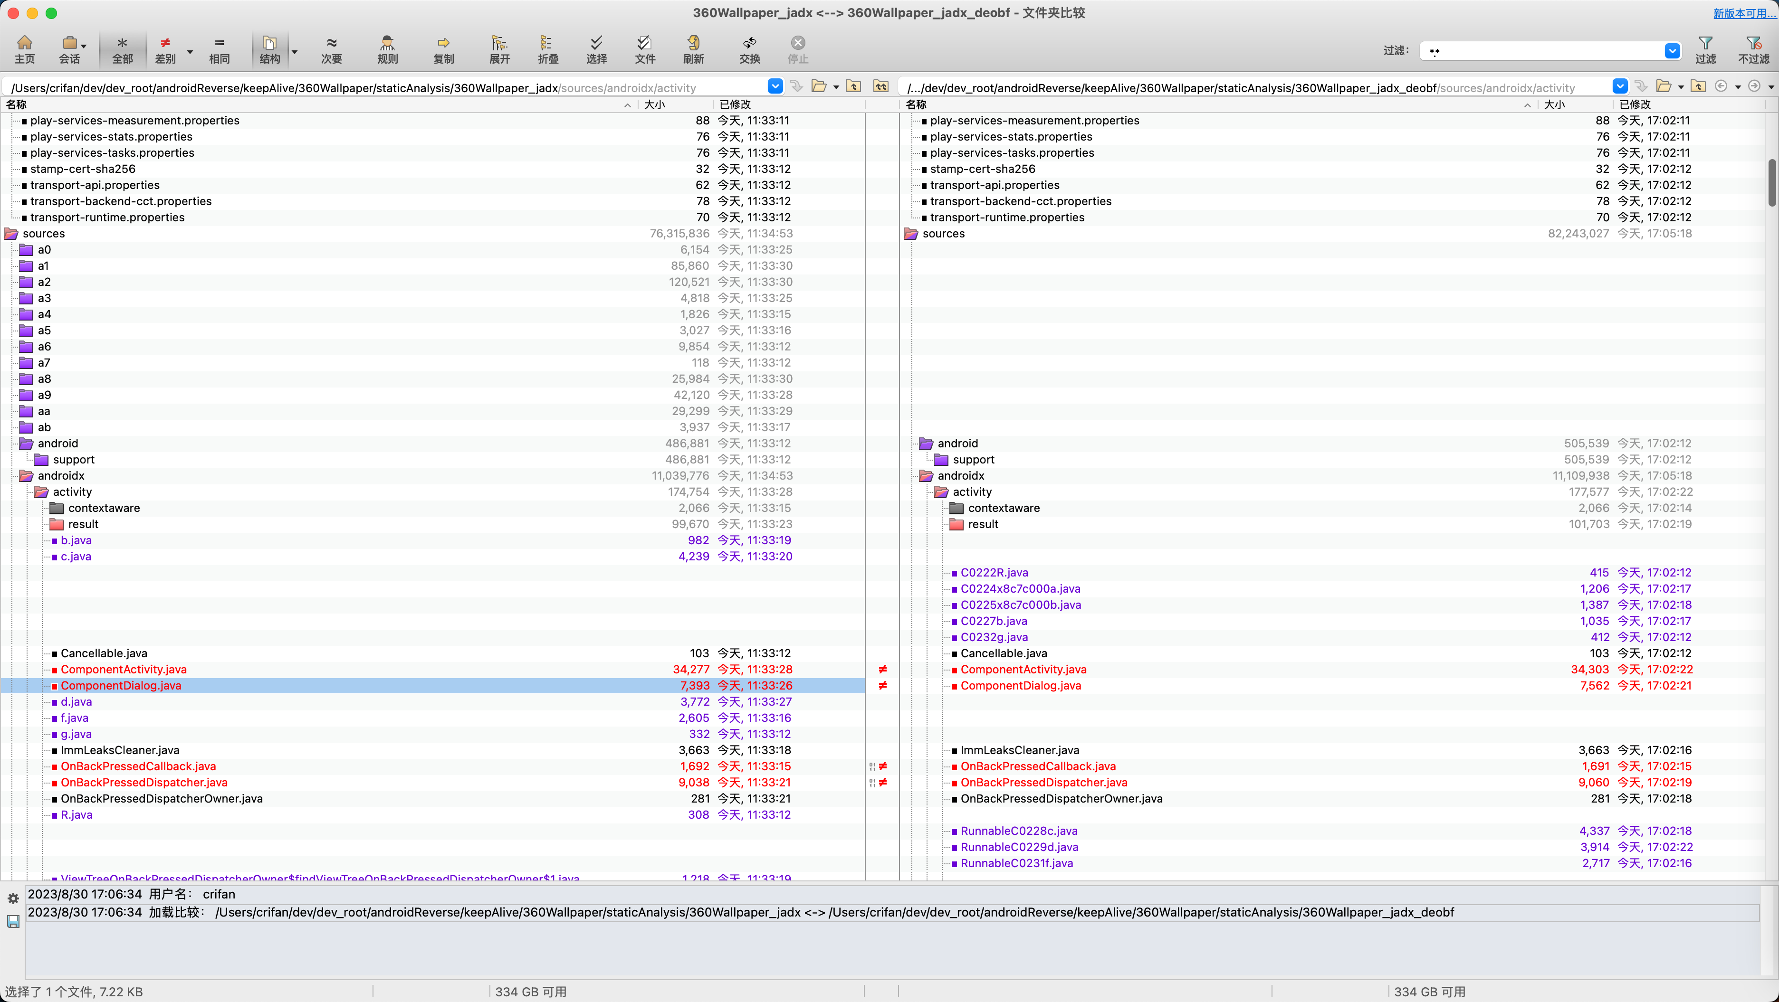Sort left pane by 名称 column header
Screen dimensions: 1779x1002
[x=318, y=104]
